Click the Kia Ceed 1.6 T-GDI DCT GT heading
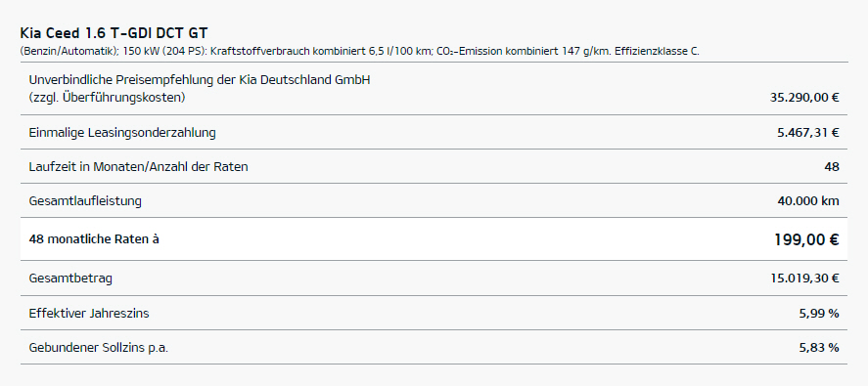Image resolution: width=868 pixels, height=386 pixels. pos(114,33)
